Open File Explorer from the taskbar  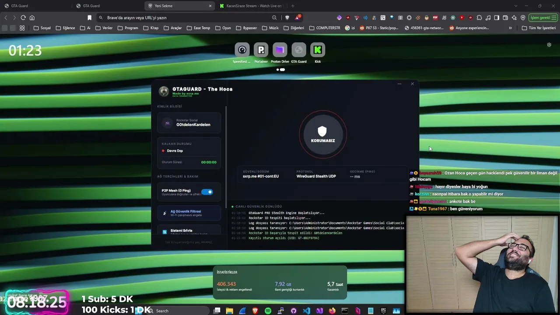230,311
